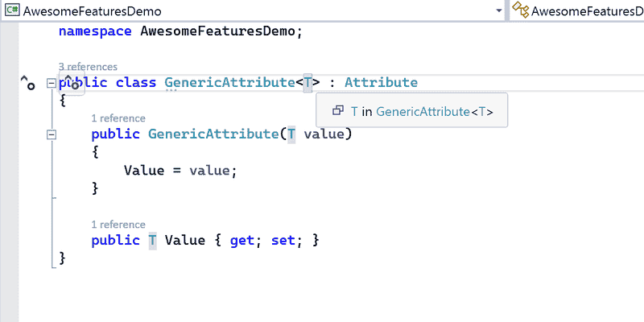Click the inheritance margin glyph beside class declaration
This screenshot has width=644, height=322.
pos(28,82)
